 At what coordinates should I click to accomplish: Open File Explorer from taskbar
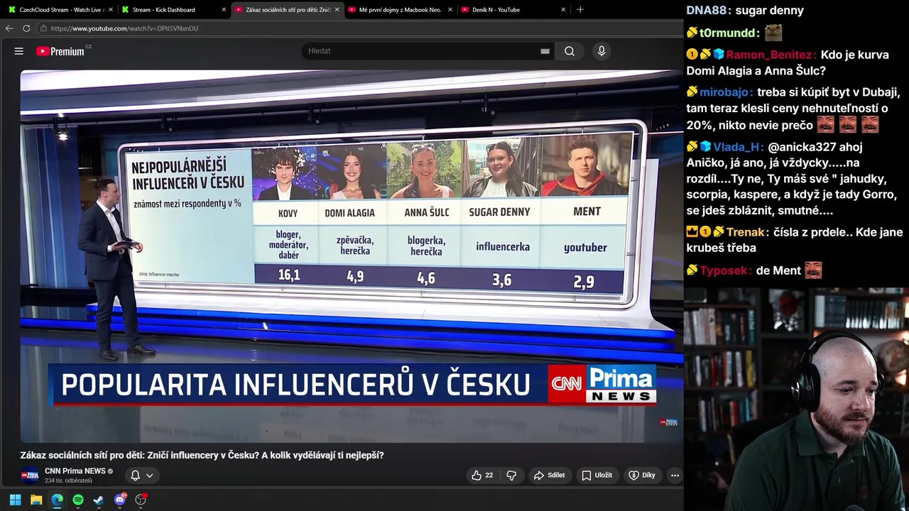[36, 500]
